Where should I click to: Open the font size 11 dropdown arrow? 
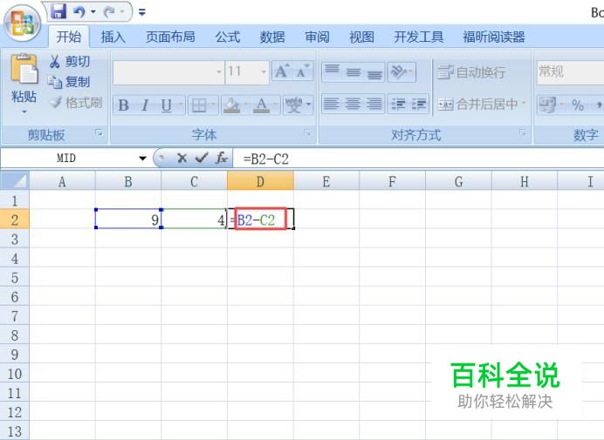coord(264,72)
